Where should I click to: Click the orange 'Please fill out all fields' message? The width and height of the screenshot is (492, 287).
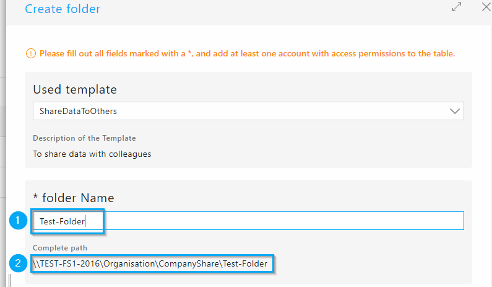point(248,53)
